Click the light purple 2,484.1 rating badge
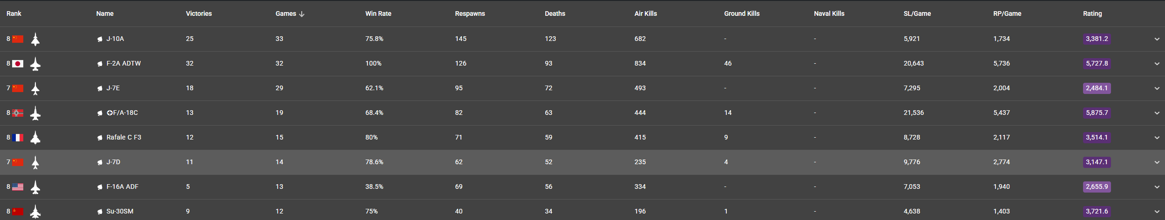The image size is (1165, 220). (1097, 88)
